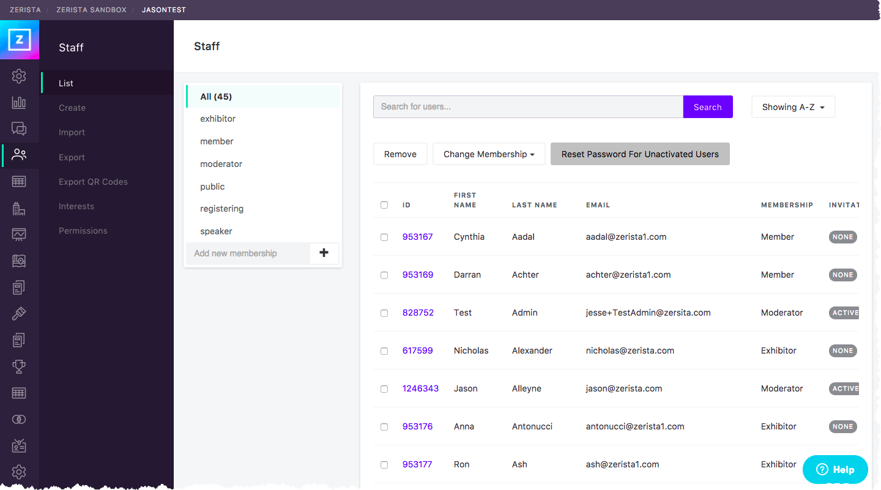Click the Zerista Z logo icon
Image resolution: width=881 pixels, height=490 pixels.
point(20,40)
